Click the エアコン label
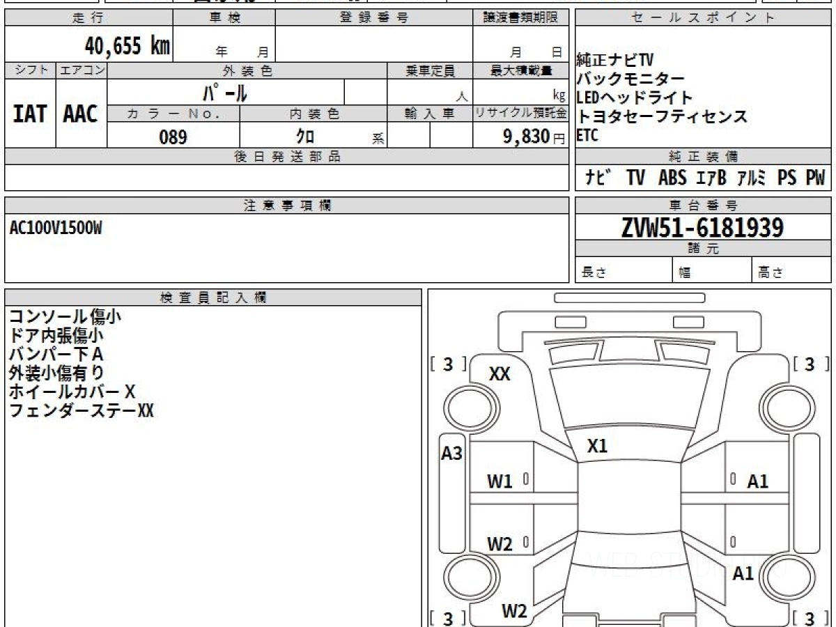This screenshot has width=836, height=627. click(82, 70)
